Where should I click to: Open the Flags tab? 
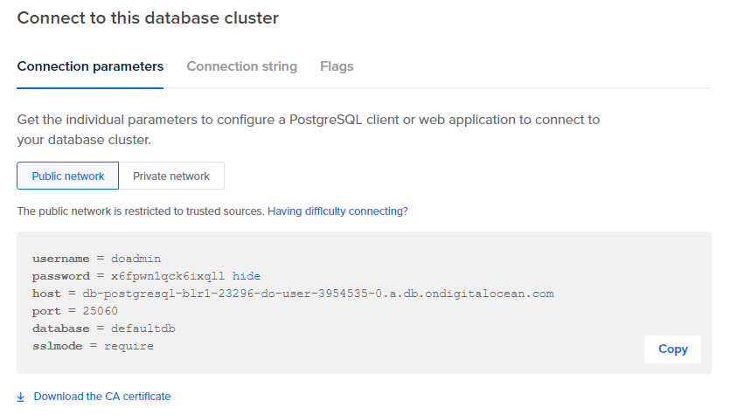(337, 66)
